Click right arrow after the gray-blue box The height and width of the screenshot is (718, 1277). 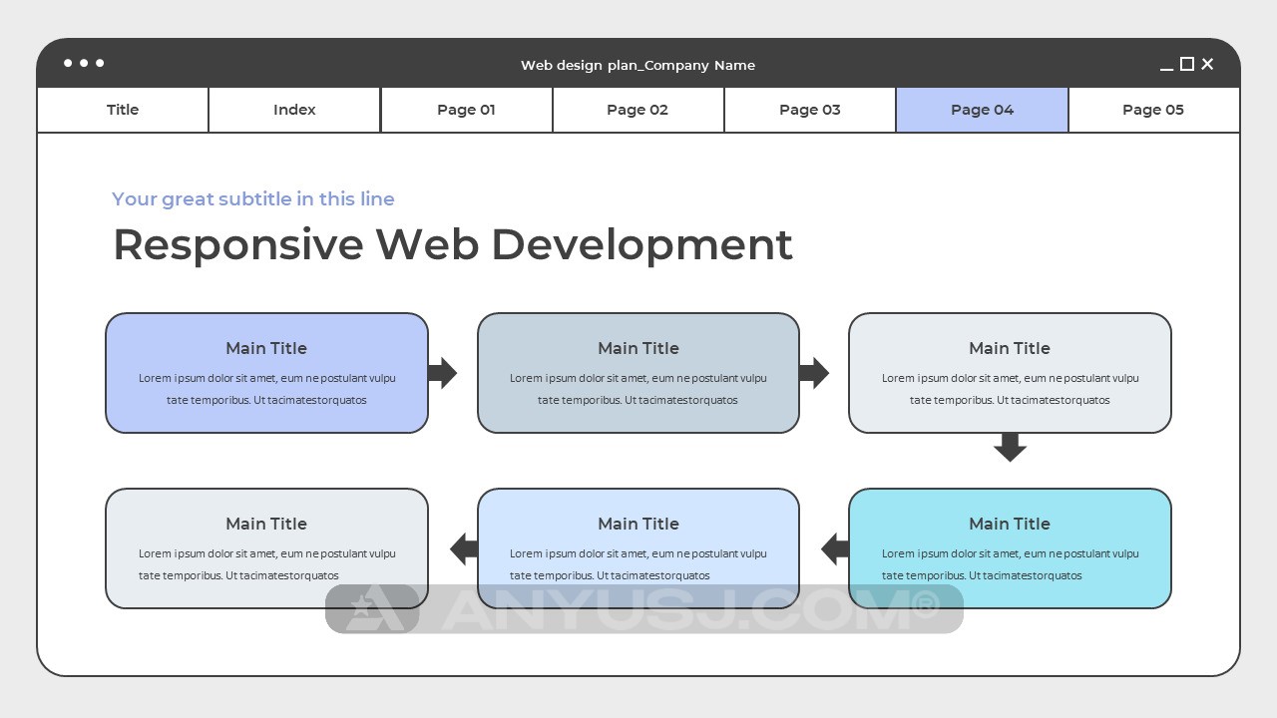tap(814, 373)
